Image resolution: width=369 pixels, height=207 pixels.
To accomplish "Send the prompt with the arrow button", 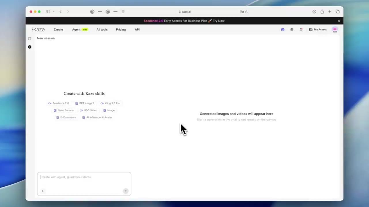I will coord(125,191).
